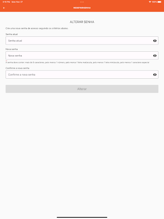This screenshot has width=164, height=219.
Task: Tap the password criteria hint text
Action: (x=77, y=62)
